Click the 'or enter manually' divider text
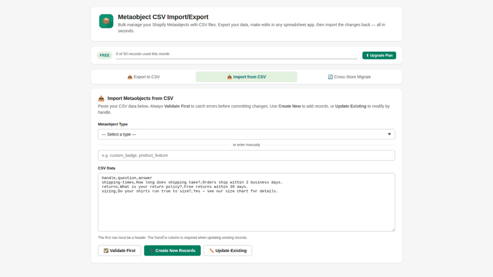 tap(246, 145)
